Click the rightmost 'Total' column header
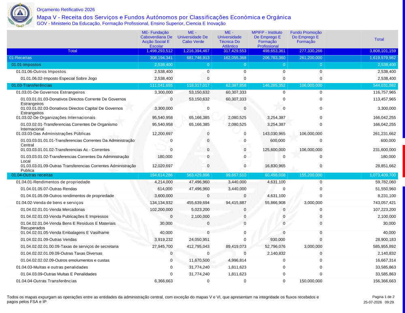The image size is (405, 313). tap(379, 39)
